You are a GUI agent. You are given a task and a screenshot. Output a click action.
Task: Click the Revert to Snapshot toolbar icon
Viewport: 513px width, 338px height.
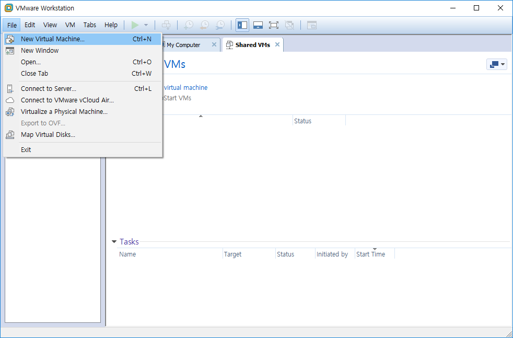point(204,25)
